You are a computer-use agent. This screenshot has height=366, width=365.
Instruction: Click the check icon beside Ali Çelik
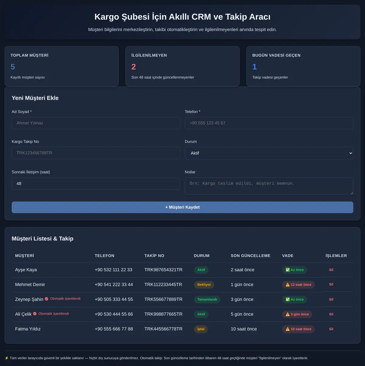35,314
